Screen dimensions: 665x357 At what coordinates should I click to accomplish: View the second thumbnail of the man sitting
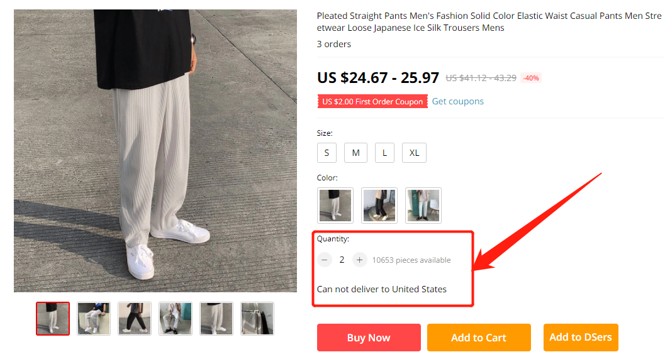coord(94,319)
